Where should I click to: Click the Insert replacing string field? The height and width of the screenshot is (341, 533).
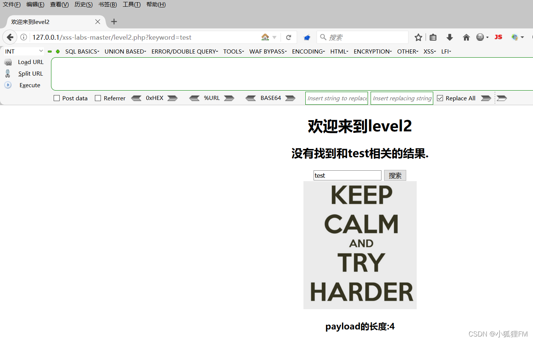point(402,98)
